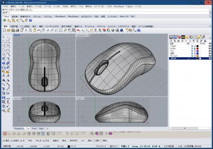Click the Print icon in the standard toolbar
The width and height of the screenshot is (213, 149).
pos(17,30)
